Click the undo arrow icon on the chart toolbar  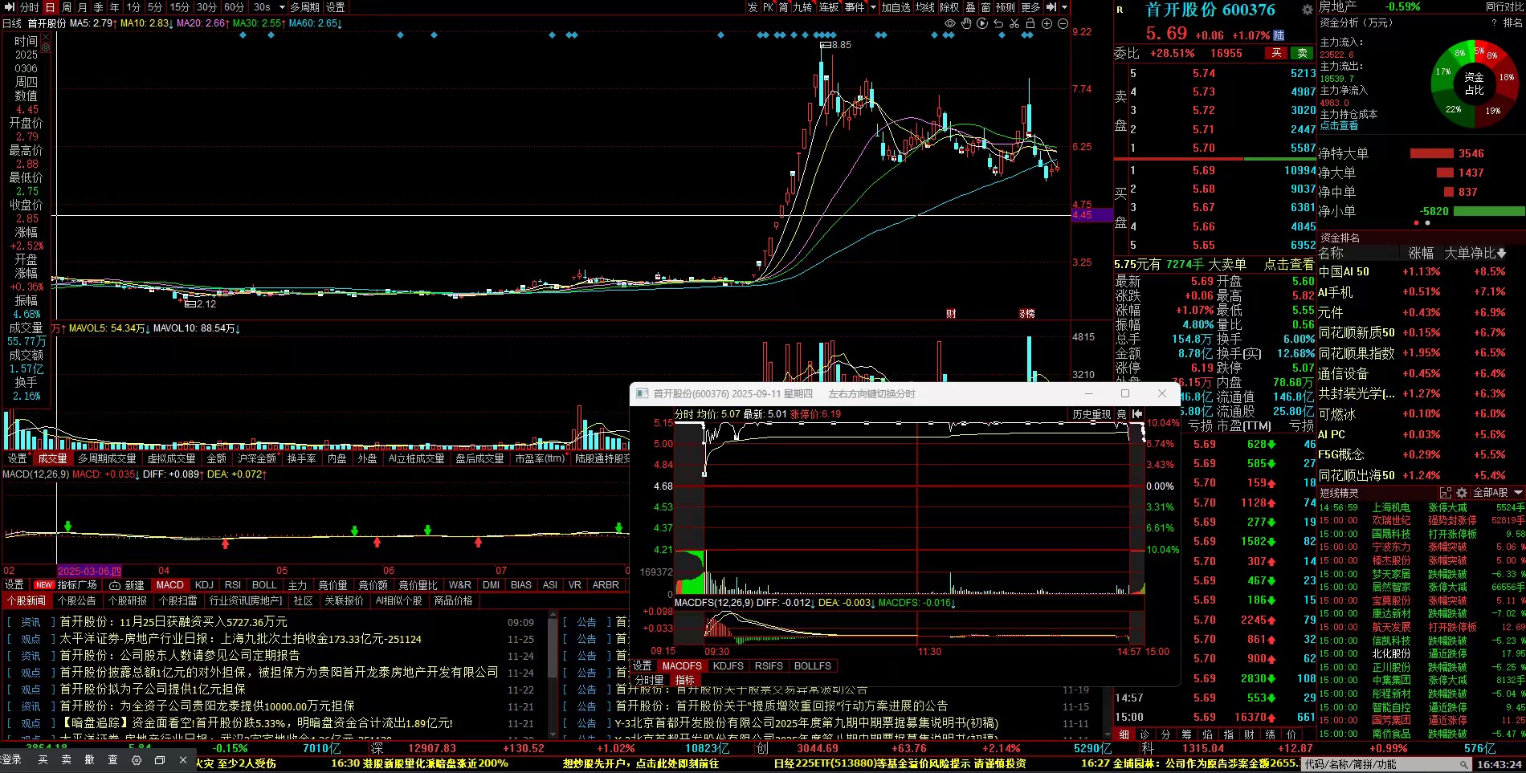pyautogui.click(x=998, y=24)
